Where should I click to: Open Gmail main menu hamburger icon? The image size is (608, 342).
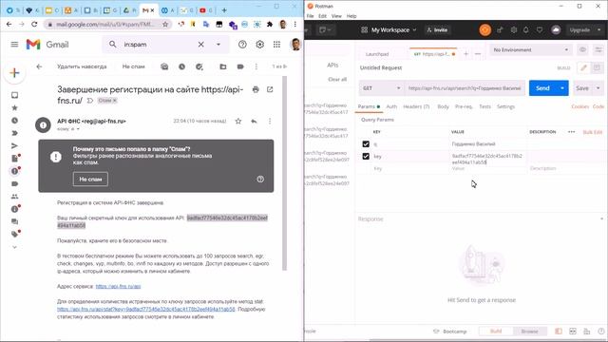(x=14, y=45)
